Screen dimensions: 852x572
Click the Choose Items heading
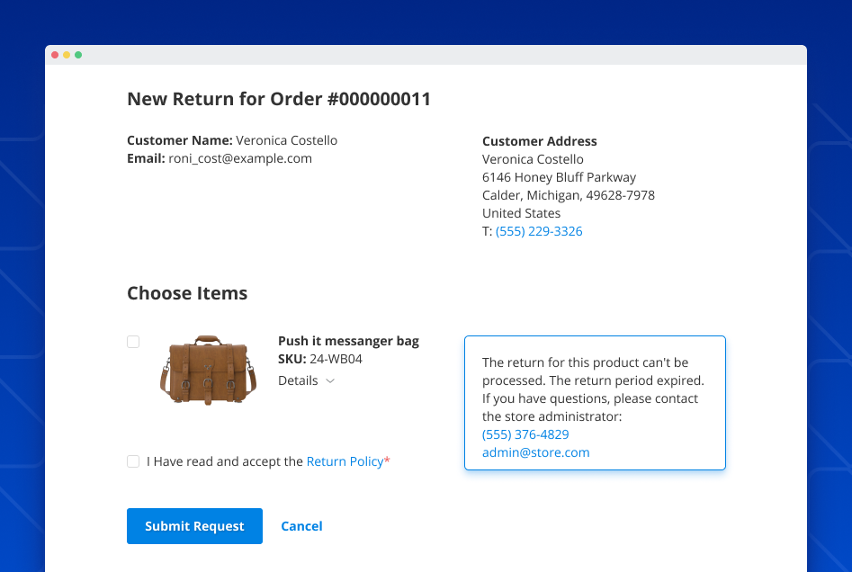187,293
